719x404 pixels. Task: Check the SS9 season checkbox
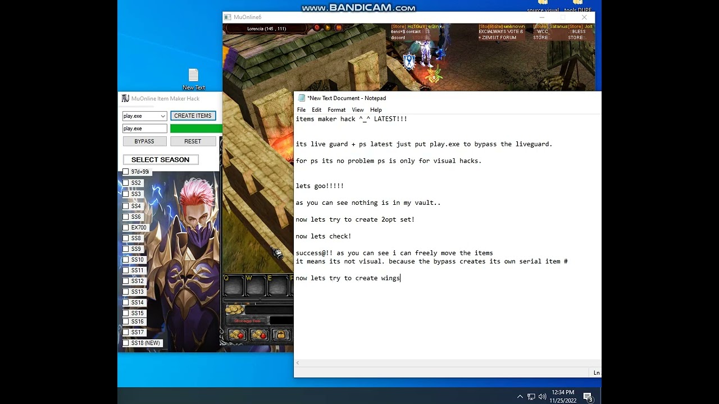(126, 249)
